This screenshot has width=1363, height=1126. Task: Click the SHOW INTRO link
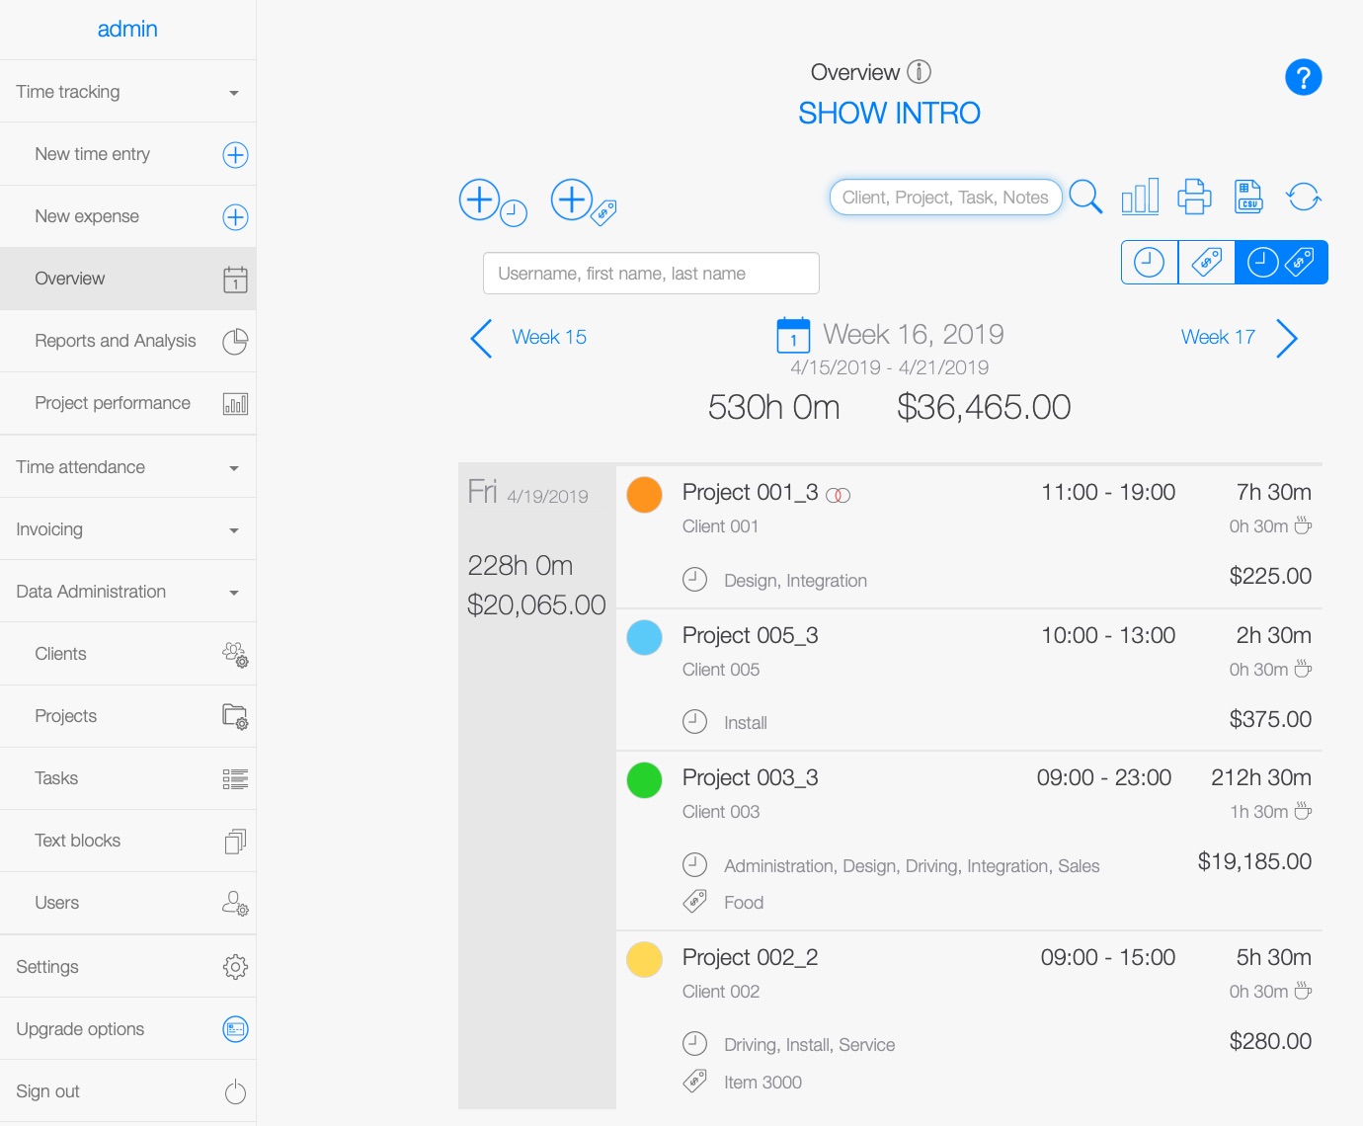click(888, 113)
